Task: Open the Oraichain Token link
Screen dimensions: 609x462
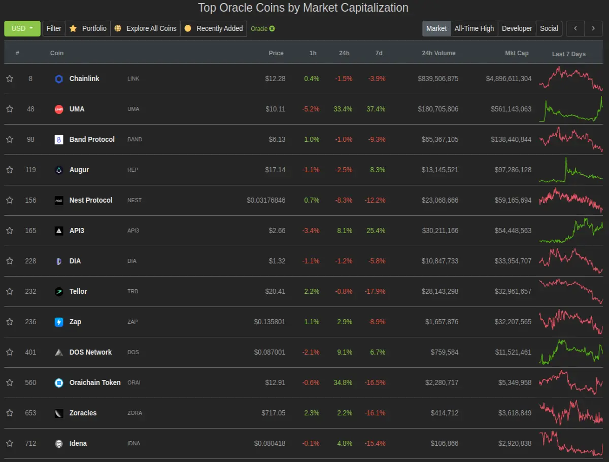Action: click(95, 382)
